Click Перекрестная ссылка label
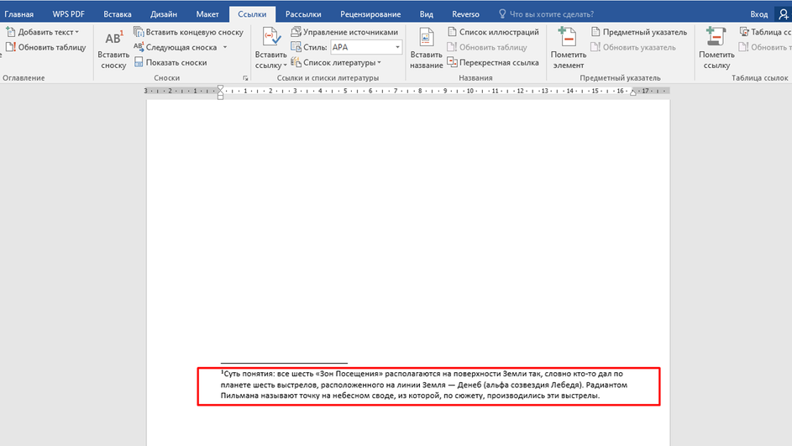792x446 pixels. coord(499,63)
